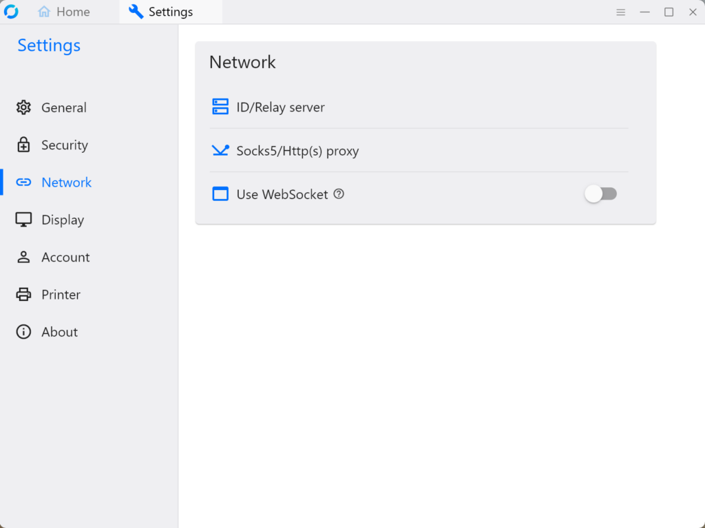
Task: Click the Socks5 proxy icon
Action: click(220, 151)
